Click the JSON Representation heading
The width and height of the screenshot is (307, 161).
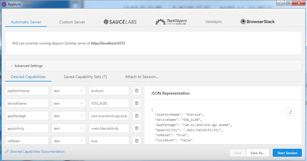170,93
